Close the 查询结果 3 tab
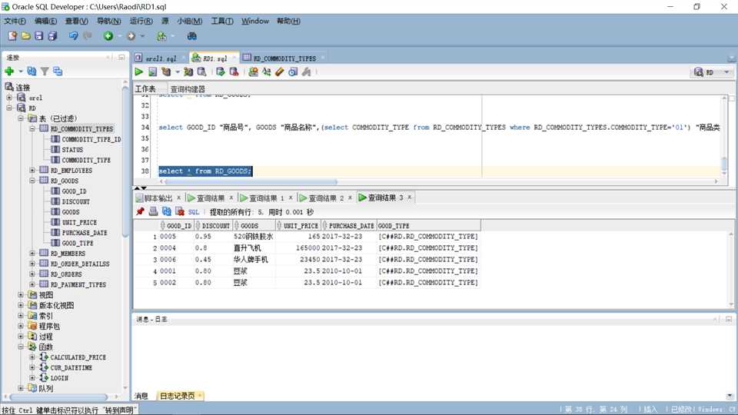Image resolution: width=738 pixels, height=415 pixels. (410, 198)
